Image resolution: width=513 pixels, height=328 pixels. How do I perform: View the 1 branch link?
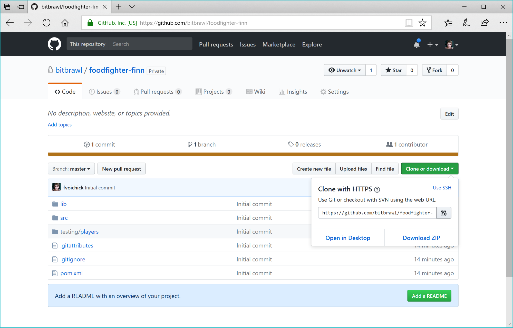[x=202, y=144]
